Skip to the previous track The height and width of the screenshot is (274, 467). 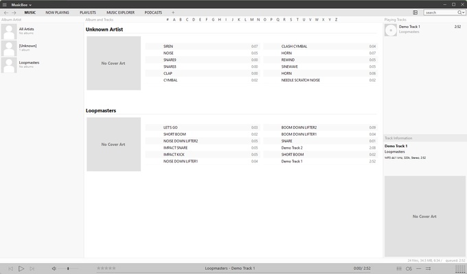coord(10,269)
